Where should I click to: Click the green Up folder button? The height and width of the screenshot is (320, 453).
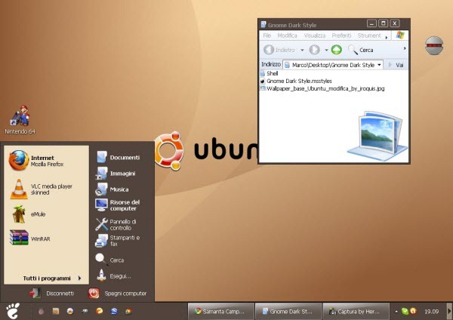[x=336, y=50]
